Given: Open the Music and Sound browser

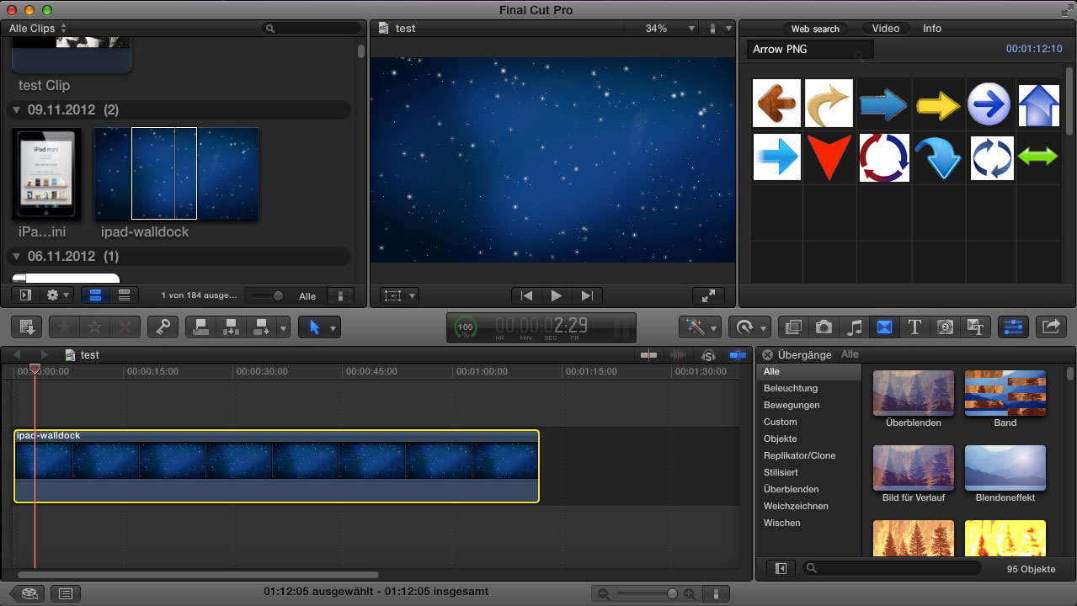Looking at the screenshot, I should coord(854,327).
